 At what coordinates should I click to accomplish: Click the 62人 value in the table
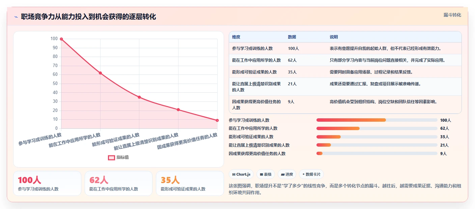(292, 60)
